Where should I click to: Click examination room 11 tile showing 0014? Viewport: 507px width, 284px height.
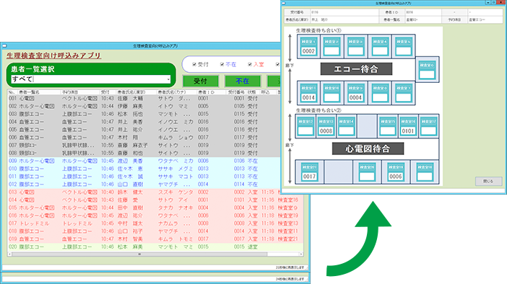tap(308, 93)
